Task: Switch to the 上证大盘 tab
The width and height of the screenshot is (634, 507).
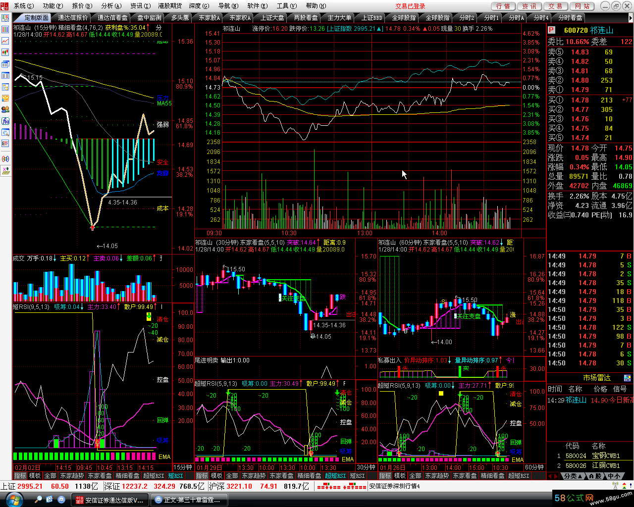Action: coord(272,18)
